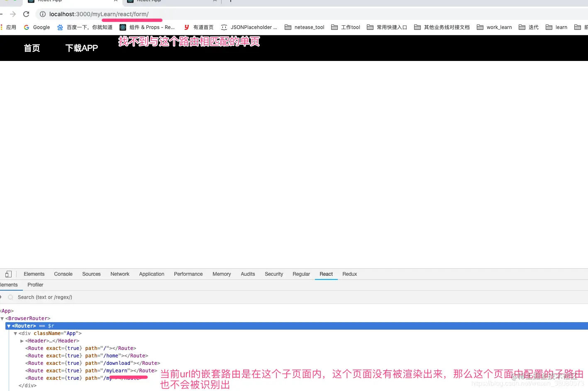Open the 其他业务线对接文档 bookmark folder

(442, 27)
